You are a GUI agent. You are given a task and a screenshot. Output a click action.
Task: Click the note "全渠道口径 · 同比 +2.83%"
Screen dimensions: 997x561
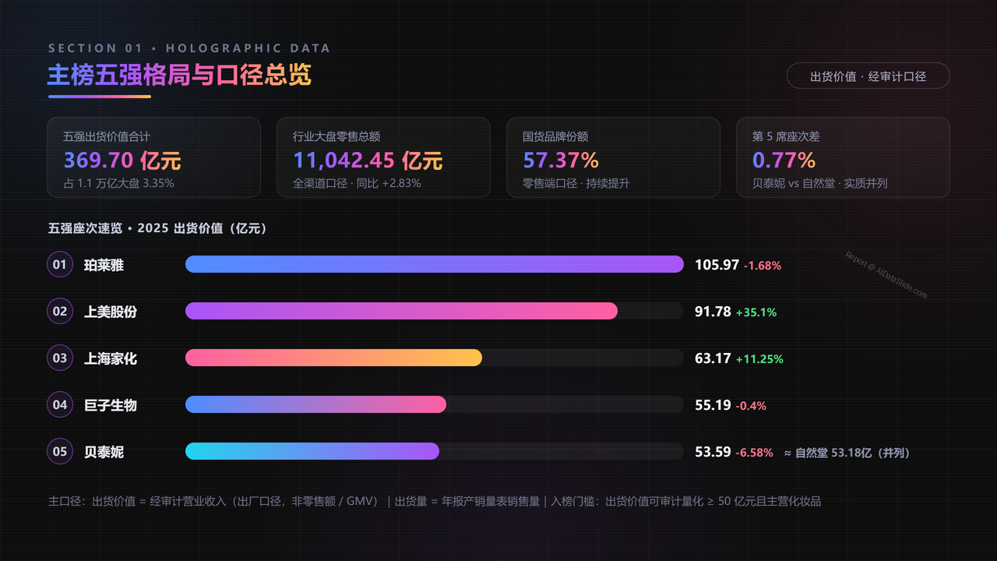(x=357, y=184)
